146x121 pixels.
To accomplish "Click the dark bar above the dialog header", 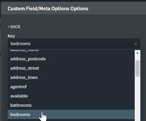I will coord(73,1).
